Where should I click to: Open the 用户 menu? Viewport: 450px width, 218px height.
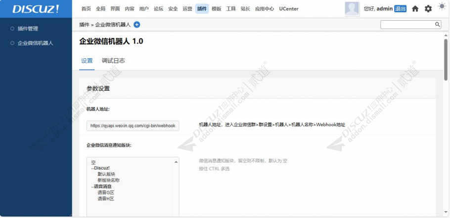(x=144, y=9)
